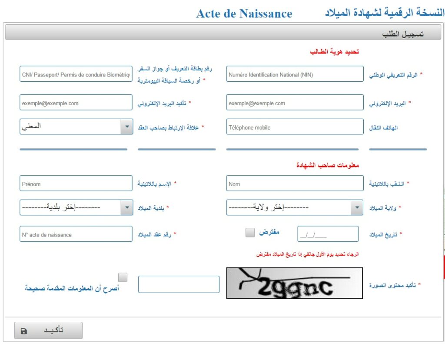Click the label رقم بطاقة التعريف أو جواز السفر
Viewport: 445px width, 347px height.
pos(175,75)
